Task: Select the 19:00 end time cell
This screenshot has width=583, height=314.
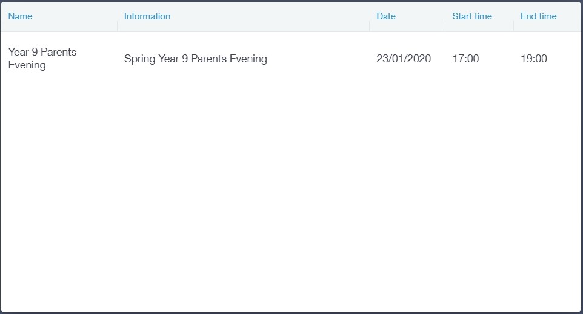Action: [533, 59]
